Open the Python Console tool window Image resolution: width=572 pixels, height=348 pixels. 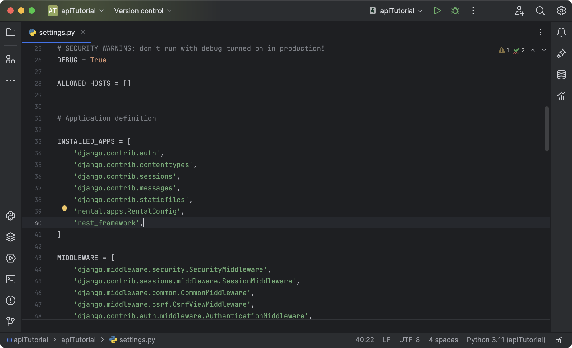11,216
